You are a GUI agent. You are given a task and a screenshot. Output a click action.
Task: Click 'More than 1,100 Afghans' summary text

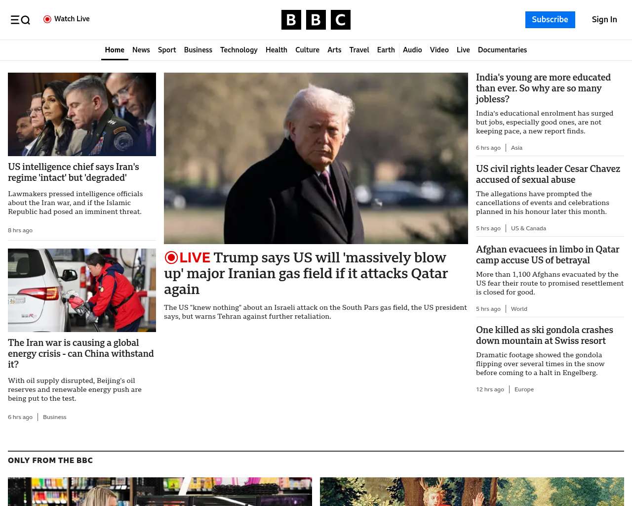[x=550, y=283]
